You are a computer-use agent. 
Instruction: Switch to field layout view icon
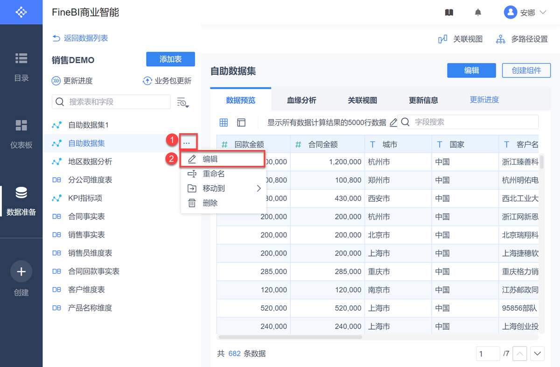pyautogui.click(x=241, y=122)
